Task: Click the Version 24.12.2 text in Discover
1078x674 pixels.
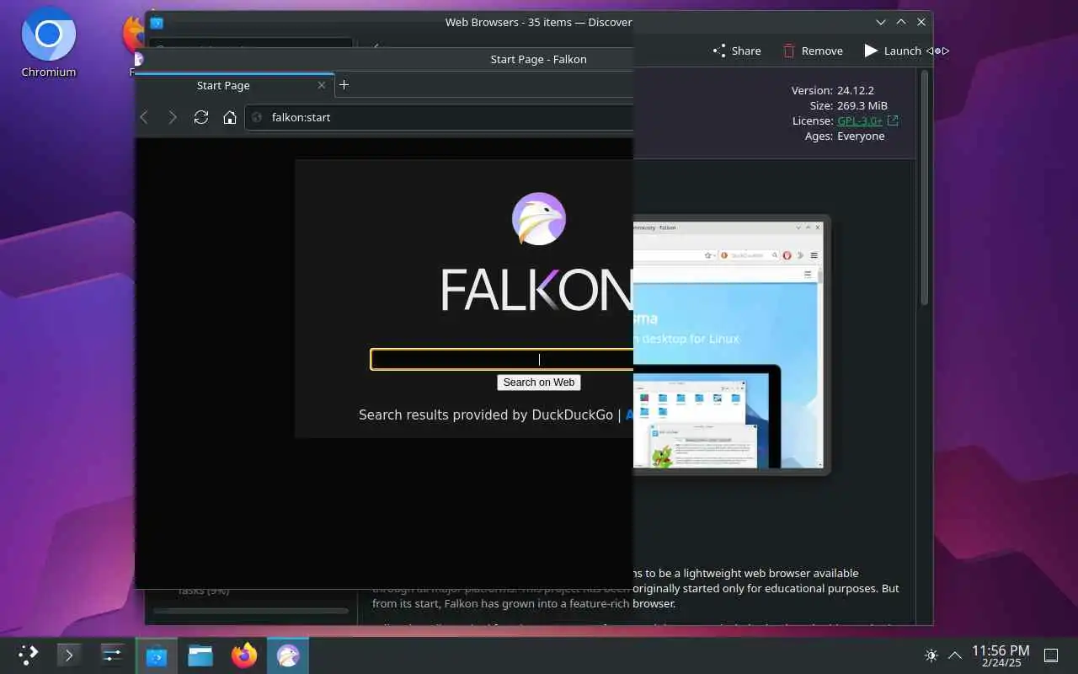Action: [x=833, y=90]
